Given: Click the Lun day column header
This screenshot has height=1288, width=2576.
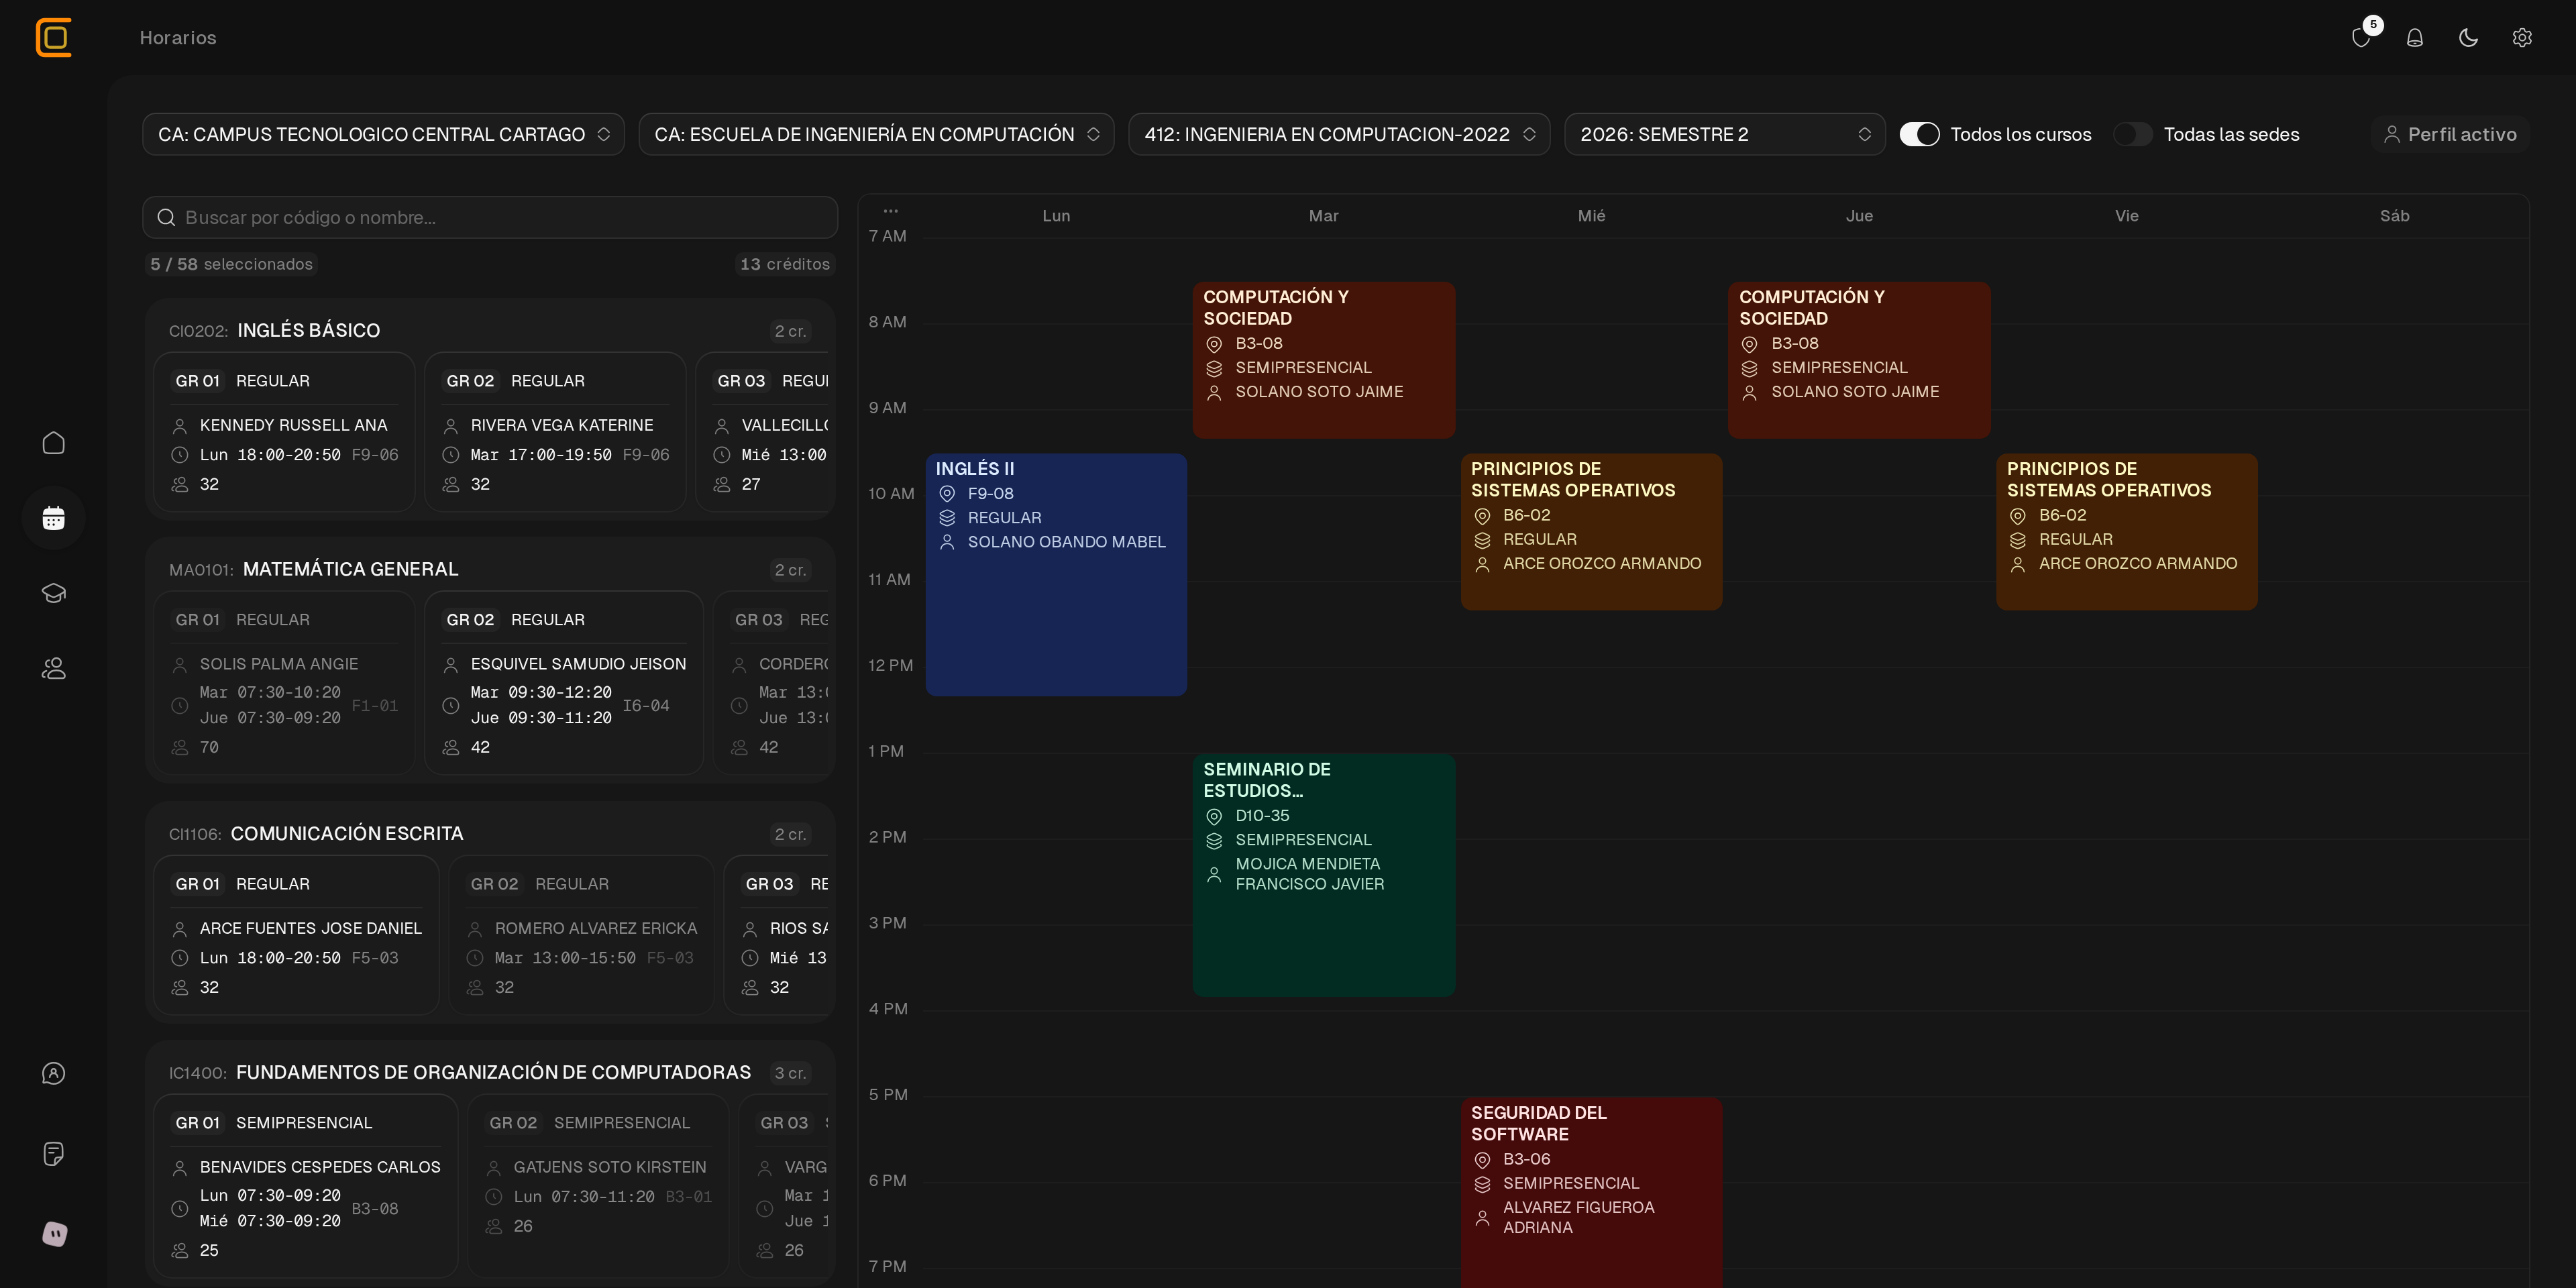Looking at the screenshot, I should pyautogui.click(x=1056, y=216).
